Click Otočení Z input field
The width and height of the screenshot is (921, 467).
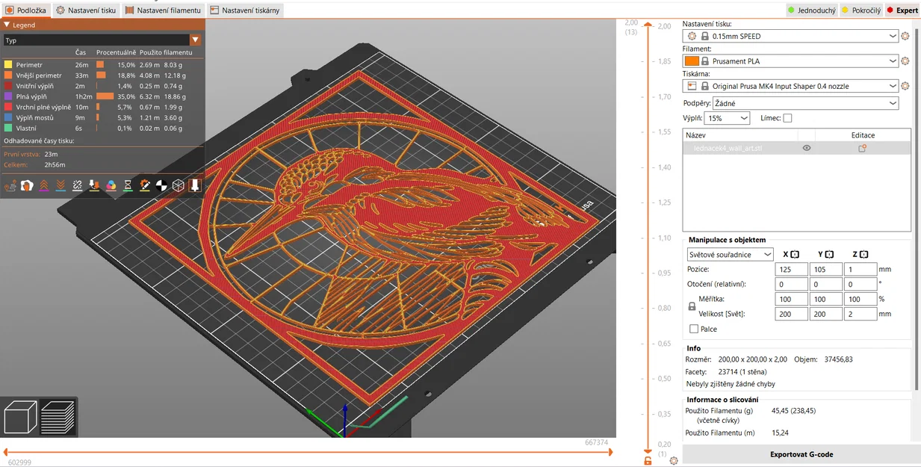click(860, 285)
